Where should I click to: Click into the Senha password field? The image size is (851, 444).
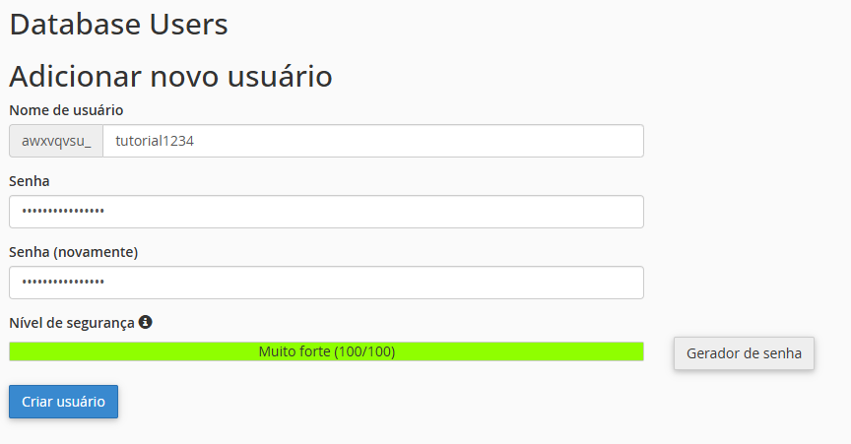(x=326, y=212)
